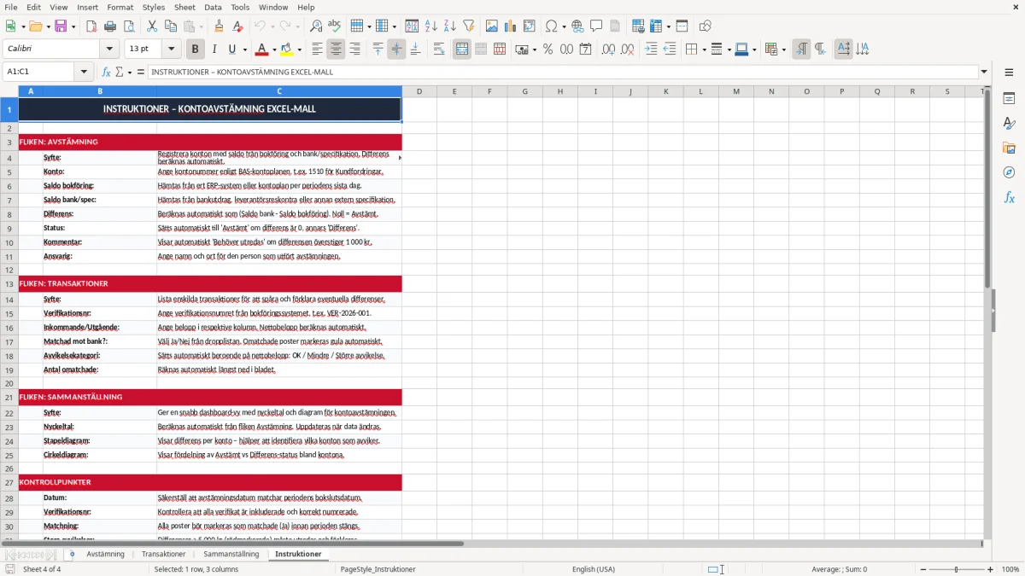The image size is (1025, 576).
Task: Toggle center vertically alignment
Action: (x=396, y=49)
